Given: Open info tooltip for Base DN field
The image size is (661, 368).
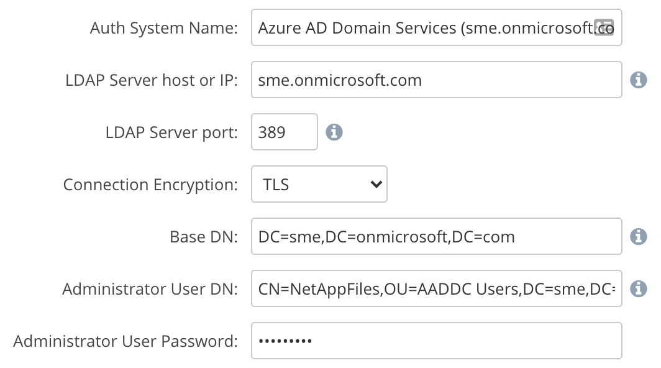Looking at the screenshot, I should 639,236.
